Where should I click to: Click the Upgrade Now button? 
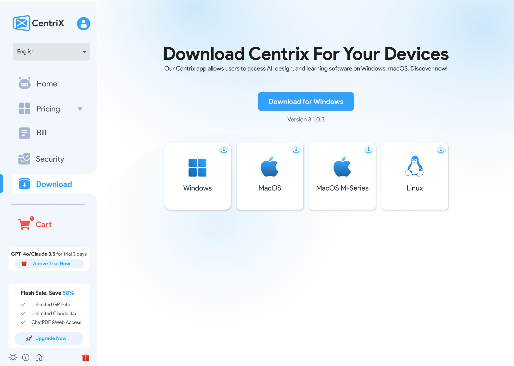click(49, 338)
